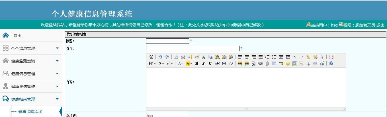Open the font size dropdown
The height and width of the screenshot is (117, 387).
pyautogui.click(x=170, y=64)
